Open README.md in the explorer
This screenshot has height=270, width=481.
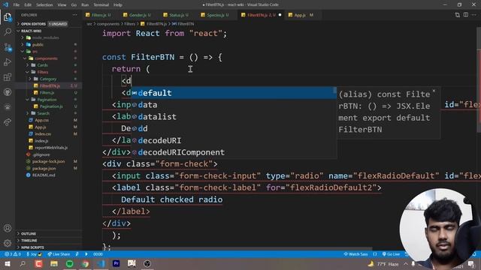[44, 175]
